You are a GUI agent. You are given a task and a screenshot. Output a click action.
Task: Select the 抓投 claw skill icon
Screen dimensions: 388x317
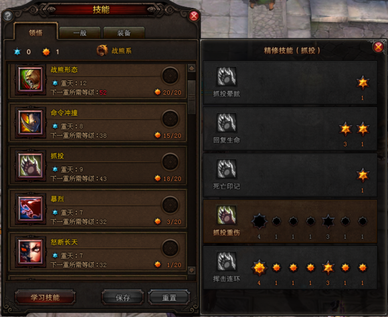(x=30, y=166)
